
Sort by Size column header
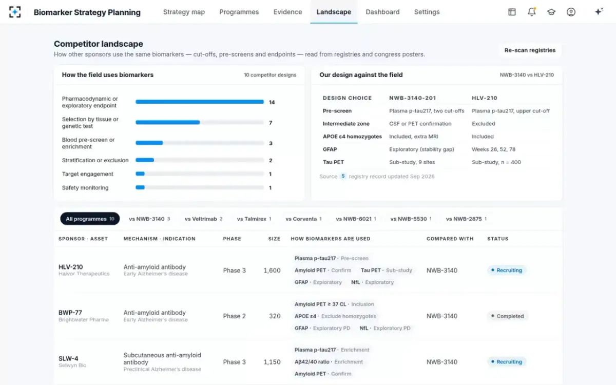(x=274, y=239)
